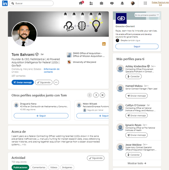Follow Helen Wilczek with Seguir button
The height and width of the screenshot is (170, 169).
tap(93, 116)
